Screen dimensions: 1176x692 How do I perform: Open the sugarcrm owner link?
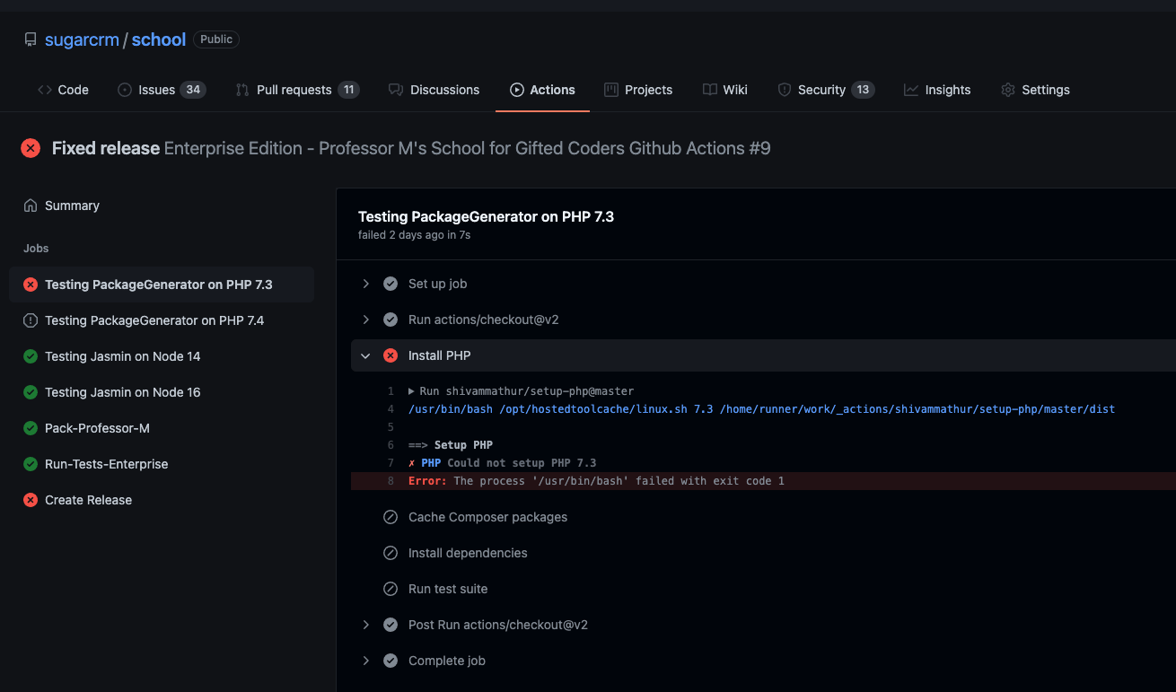pyautogui.click(x=82, y=39)
